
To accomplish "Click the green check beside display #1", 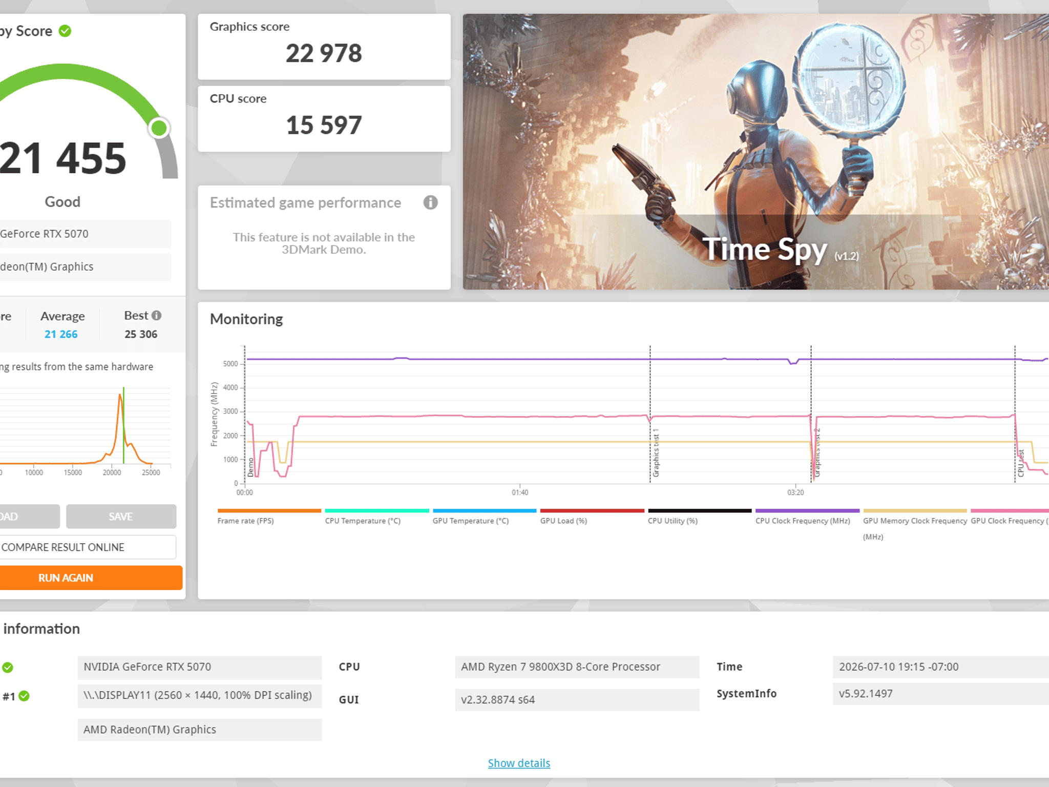I will point(24,696).
